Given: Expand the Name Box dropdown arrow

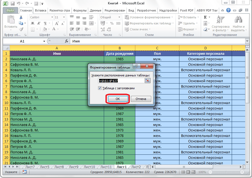Looking at the screenshot, I should tap(44, 41).
